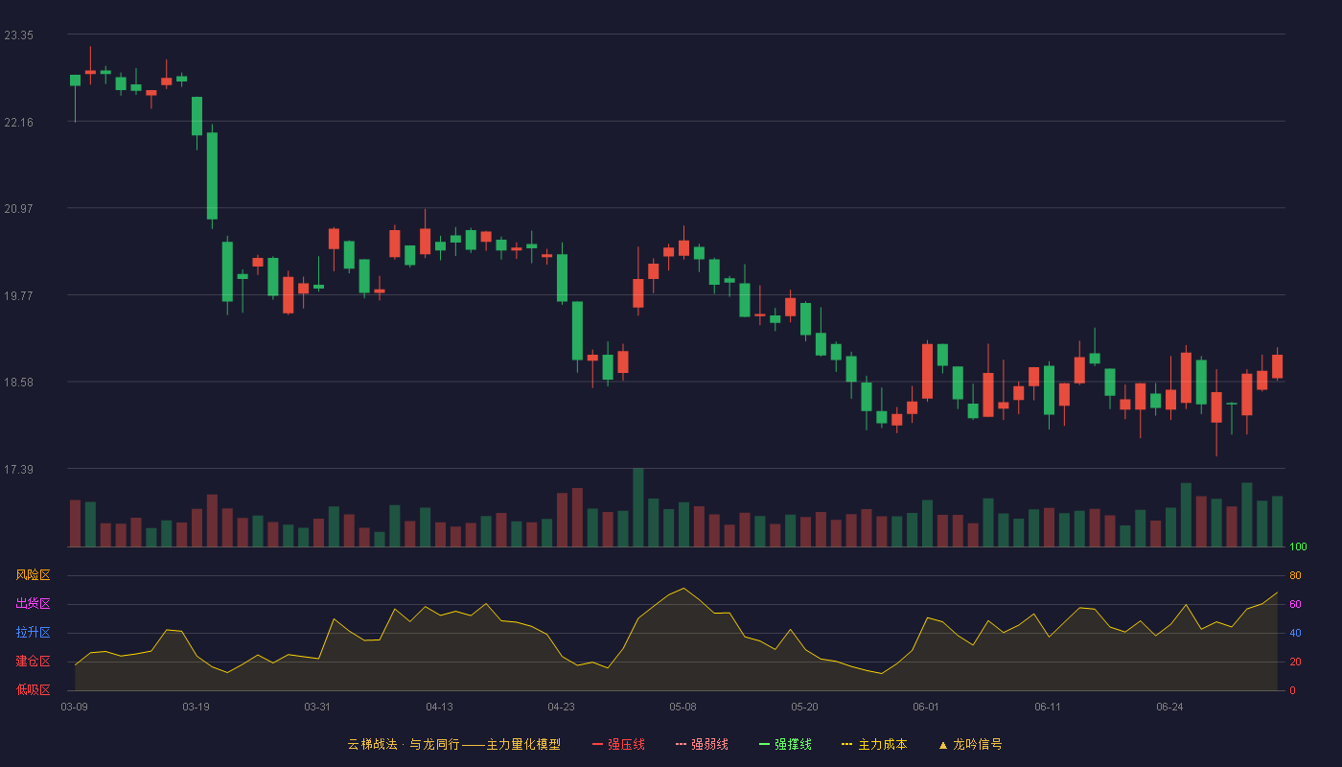Click the 03-09 date label
1342x767 pixels.
(x=75, y=707)
